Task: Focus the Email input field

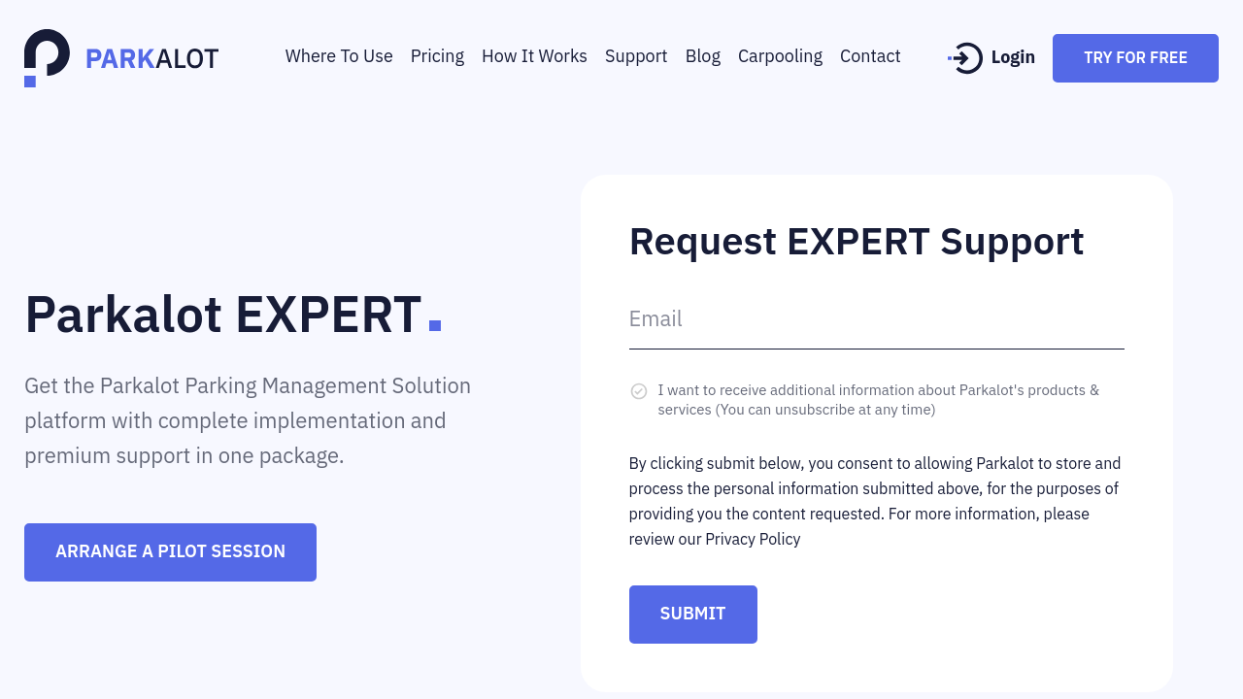Action: [876, 319]
